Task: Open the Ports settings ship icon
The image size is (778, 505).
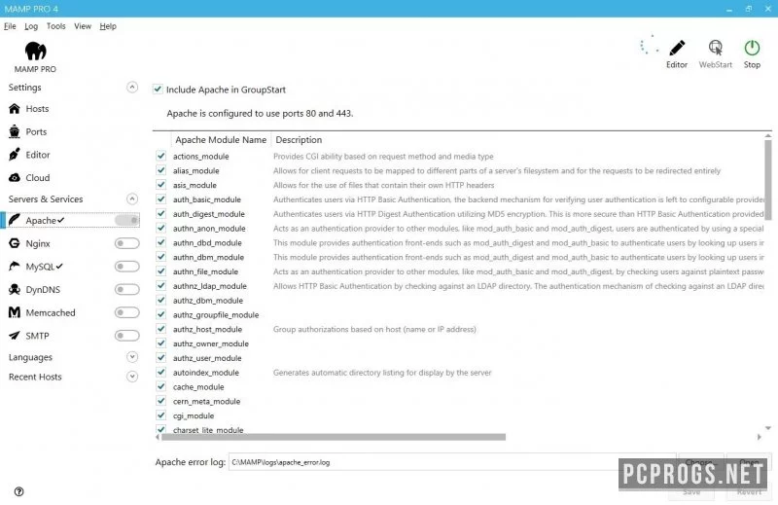Action: click(15, 131)
